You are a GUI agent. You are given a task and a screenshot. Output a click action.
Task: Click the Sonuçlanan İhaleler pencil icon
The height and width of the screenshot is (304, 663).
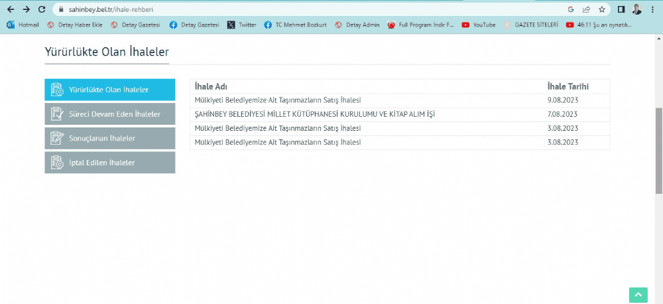pos(57,139)
